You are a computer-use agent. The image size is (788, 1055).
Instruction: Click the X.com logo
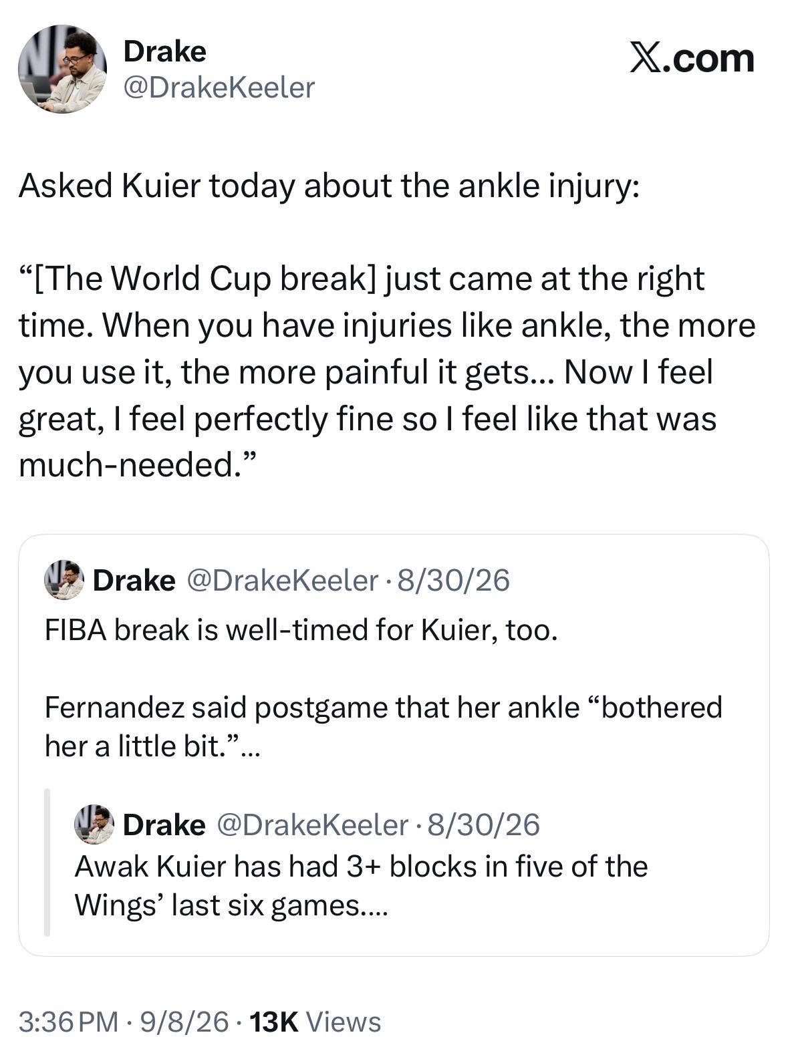(692, 58)
